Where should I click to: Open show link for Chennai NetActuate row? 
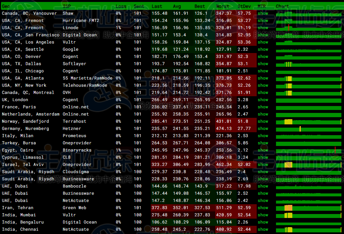point(263,229)
